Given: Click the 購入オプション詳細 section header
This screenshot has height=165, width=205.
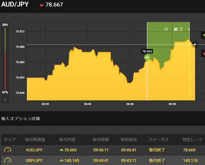Looking at the screenshot, I should coord(20,119).
